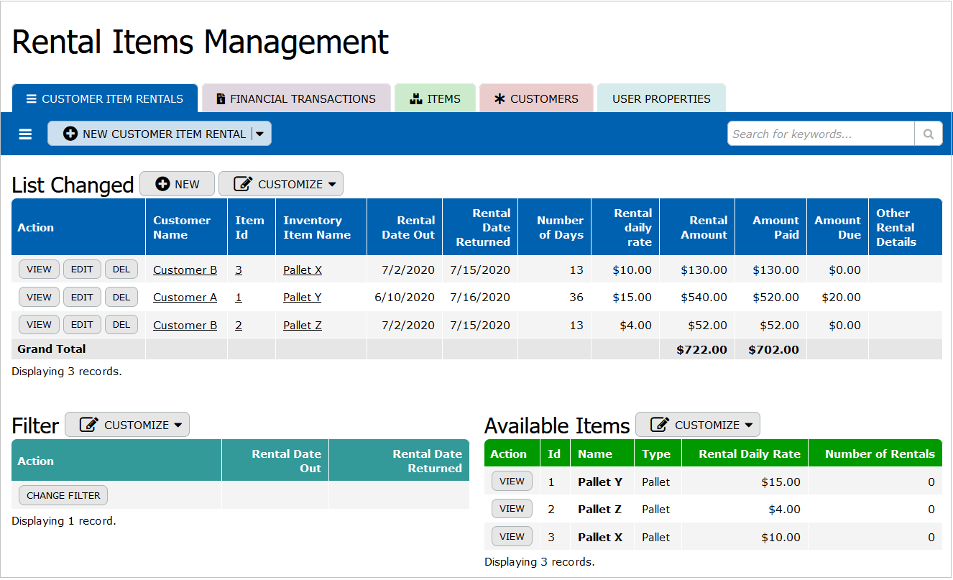Image resolution: width=953 pixels, height=580 pixels.
Task: Select the User Properties tab
Action: (x=660, y=99)
